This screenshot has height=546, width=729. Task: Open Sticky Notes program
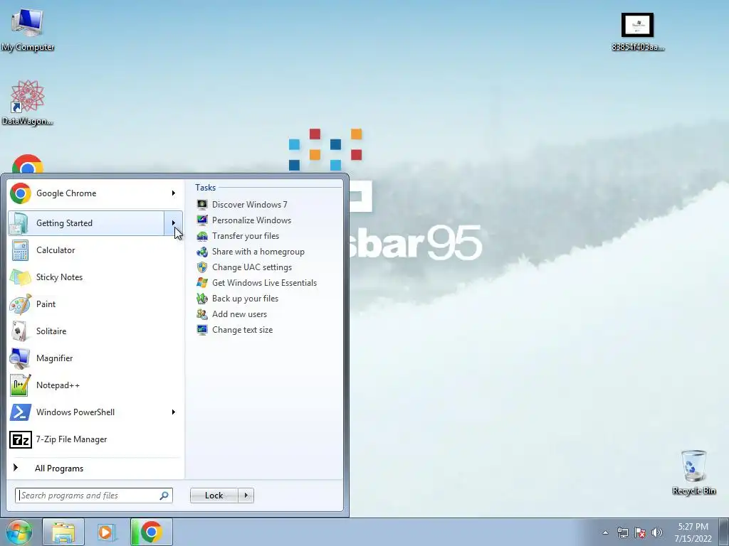[95, 277]
